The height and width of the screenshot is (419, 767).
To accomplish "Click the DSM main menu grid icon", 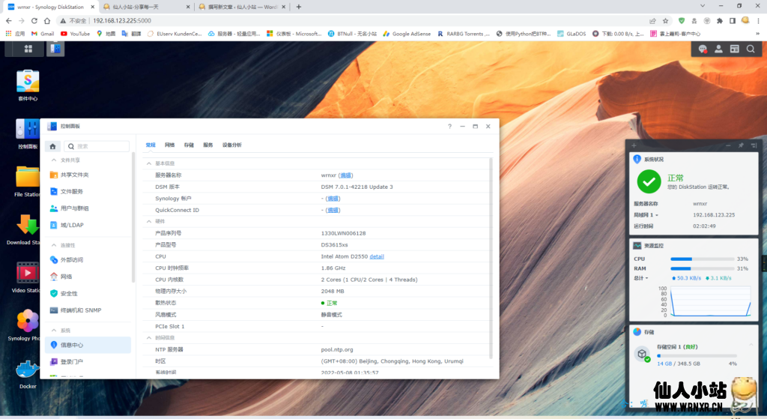I will click(x=28, y=49).
